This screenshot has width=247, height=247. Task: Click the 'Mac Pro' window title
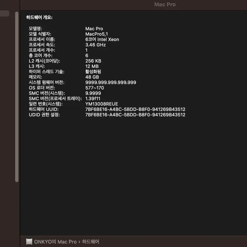coord(165,4)
